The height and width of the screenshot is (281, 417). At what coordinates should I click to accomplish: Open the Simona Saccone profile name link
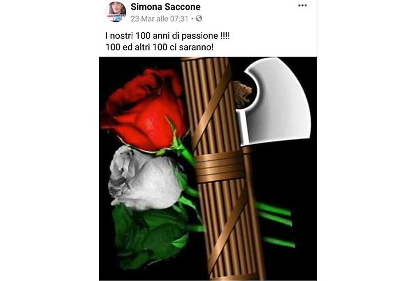166,7
